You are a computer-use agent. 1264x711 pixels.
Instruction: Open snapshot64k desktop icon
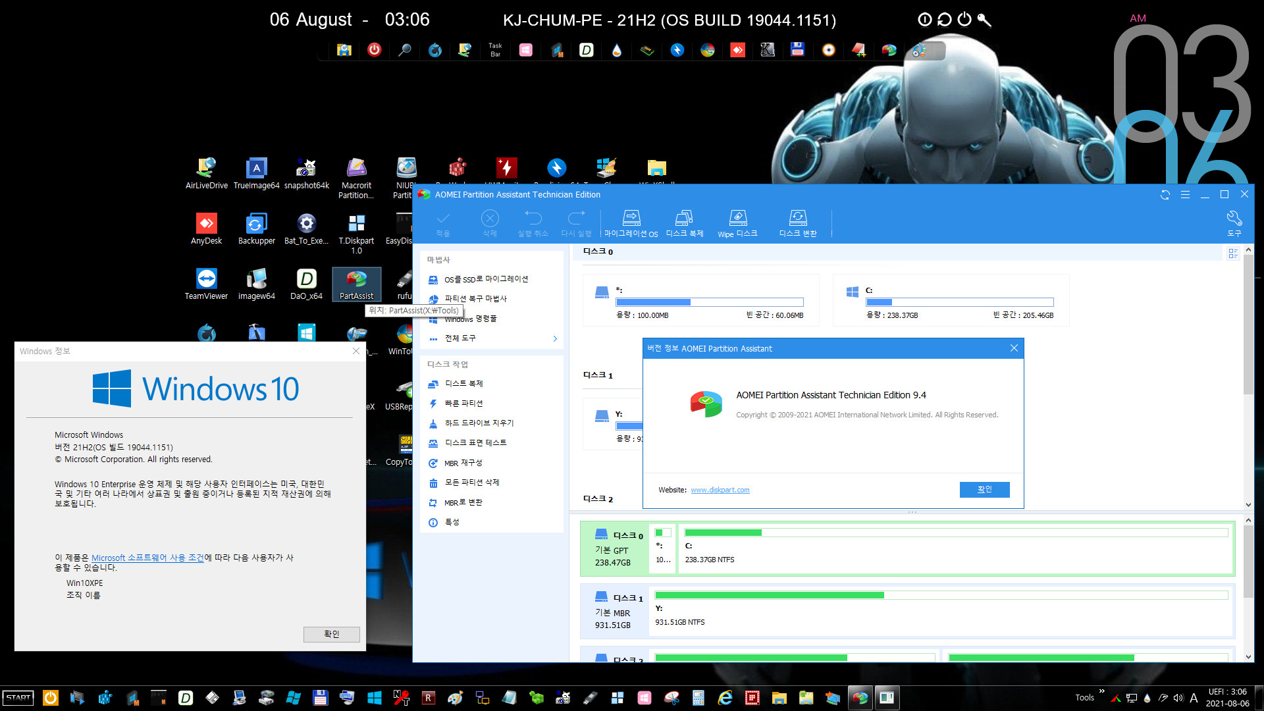(306, 174)
